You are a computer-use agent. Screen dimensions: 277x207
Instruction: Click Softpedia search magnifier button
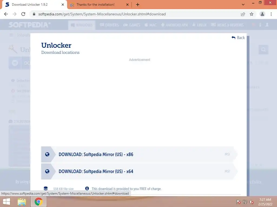pyautogui.click(x=263, y=50)
